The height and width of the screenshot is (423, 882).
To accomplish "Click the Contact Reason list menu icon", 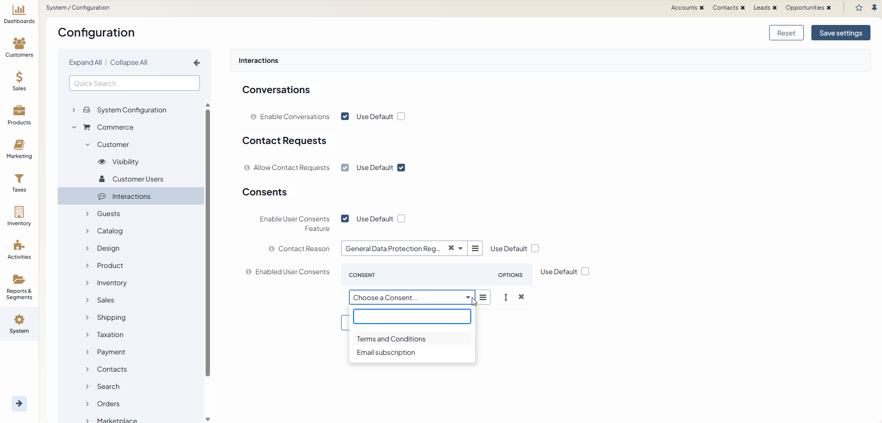I will coord(475,249).
